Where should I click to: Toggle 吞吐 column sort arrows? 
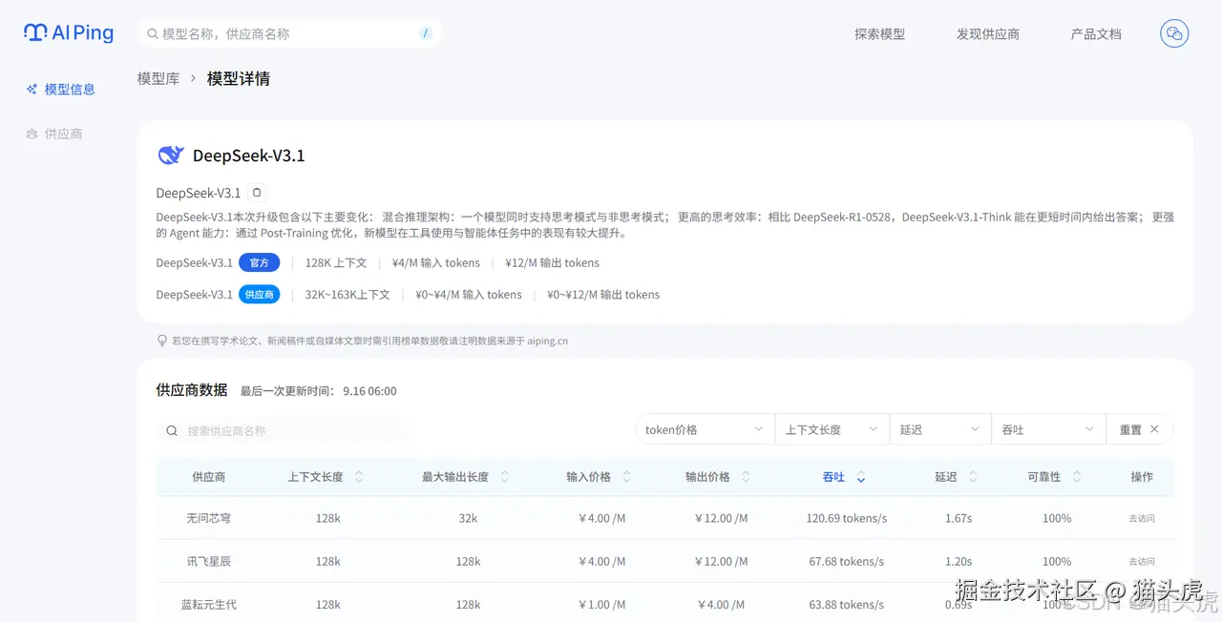pyautogui.click(x=861, y=477)
